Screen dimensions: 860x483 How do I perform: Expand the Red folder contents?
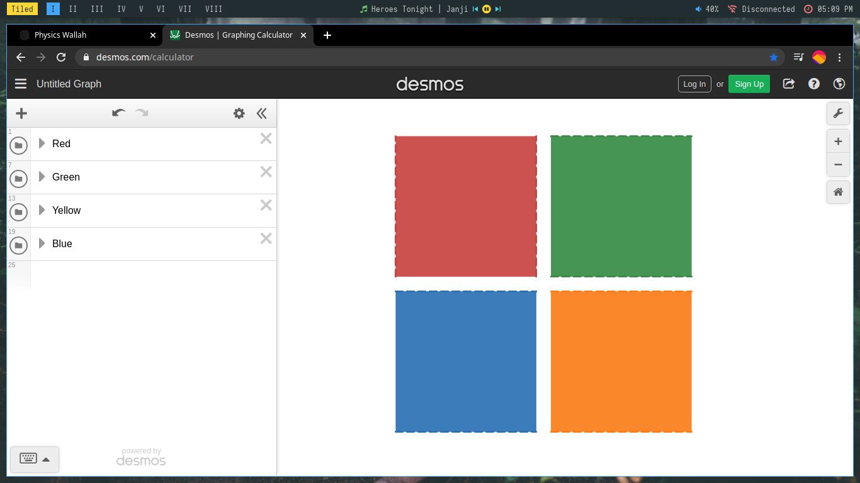tap(42, 143)
